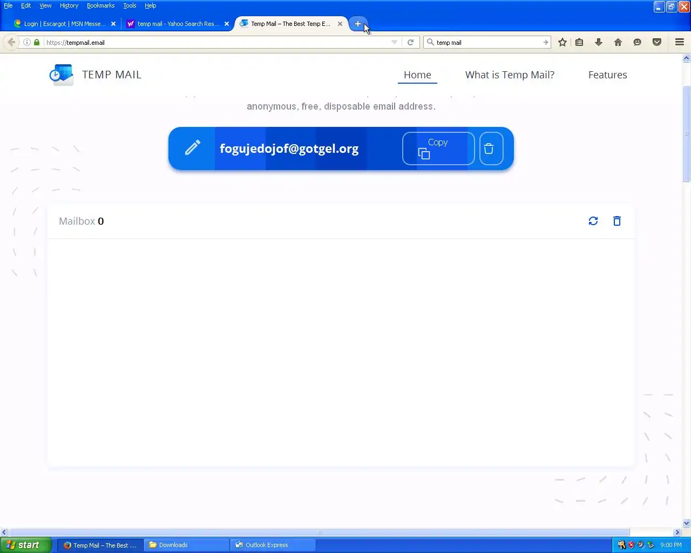The height and width of the screenshot is (553, 691).
Task: Delete the email address with the trash button
Action: coord(491,149)
